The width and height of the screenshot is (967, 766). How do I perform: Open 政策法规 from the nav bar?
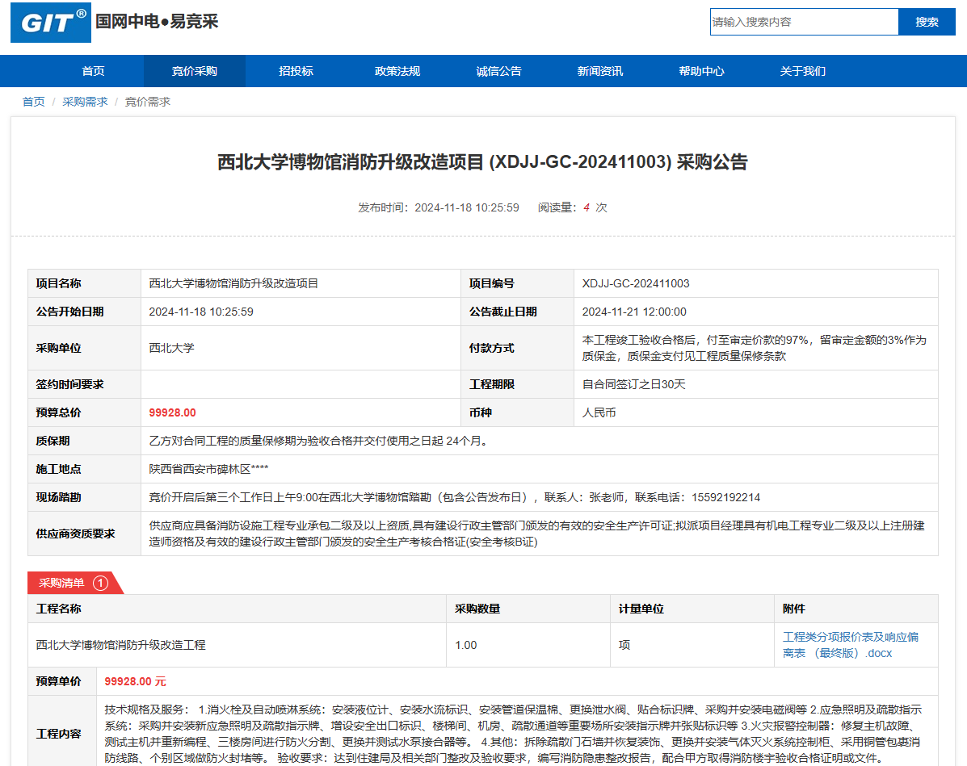pyautogui.click(x=397, y=71)
